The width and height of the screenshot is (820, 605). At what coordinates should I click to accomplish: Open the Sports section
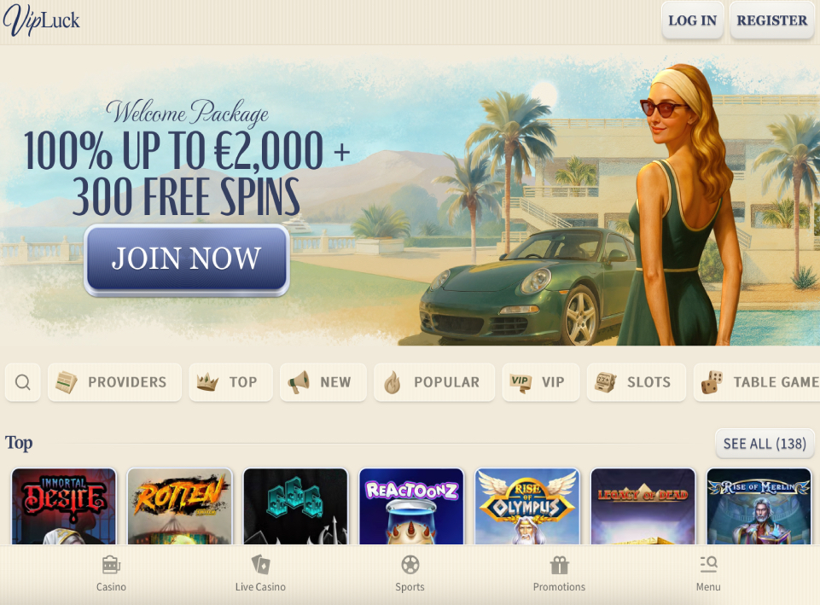click(x=410, y=573)
